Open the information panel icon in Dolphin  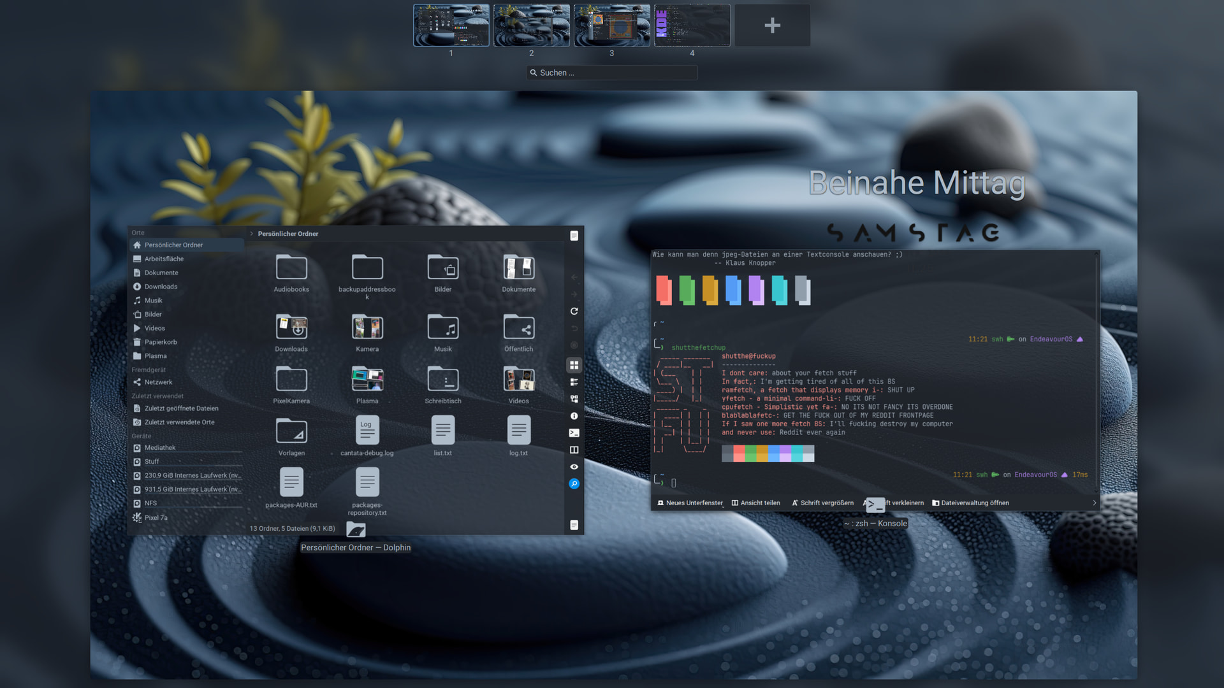(574, 416)
